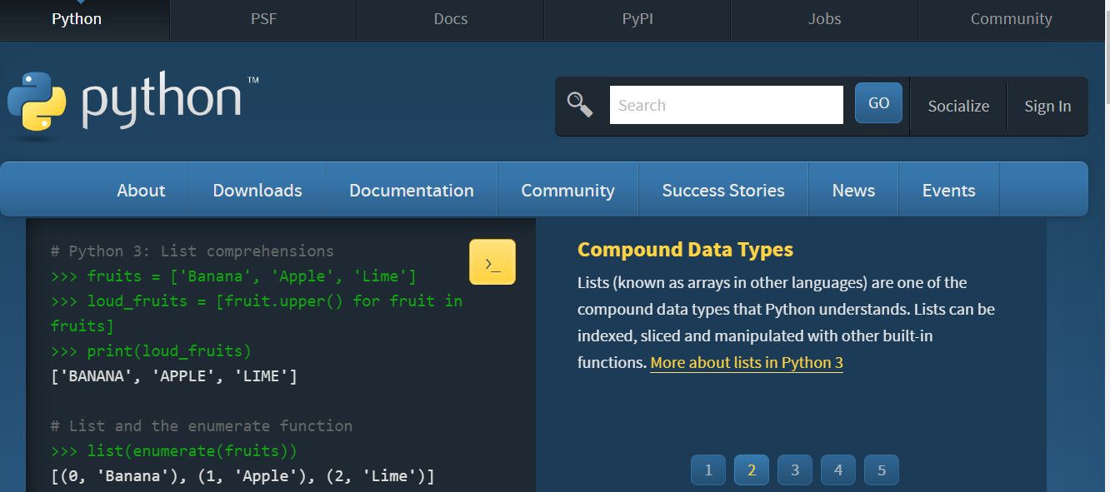Open the Events navigation item
Image resolution: width=1110 pixels, height=492 pixels.
[948, 190]
